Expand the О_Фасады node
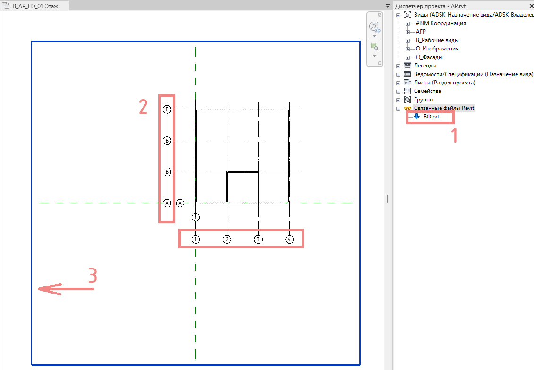The height and width of the screenshot is (370, 534). point(407,58)
